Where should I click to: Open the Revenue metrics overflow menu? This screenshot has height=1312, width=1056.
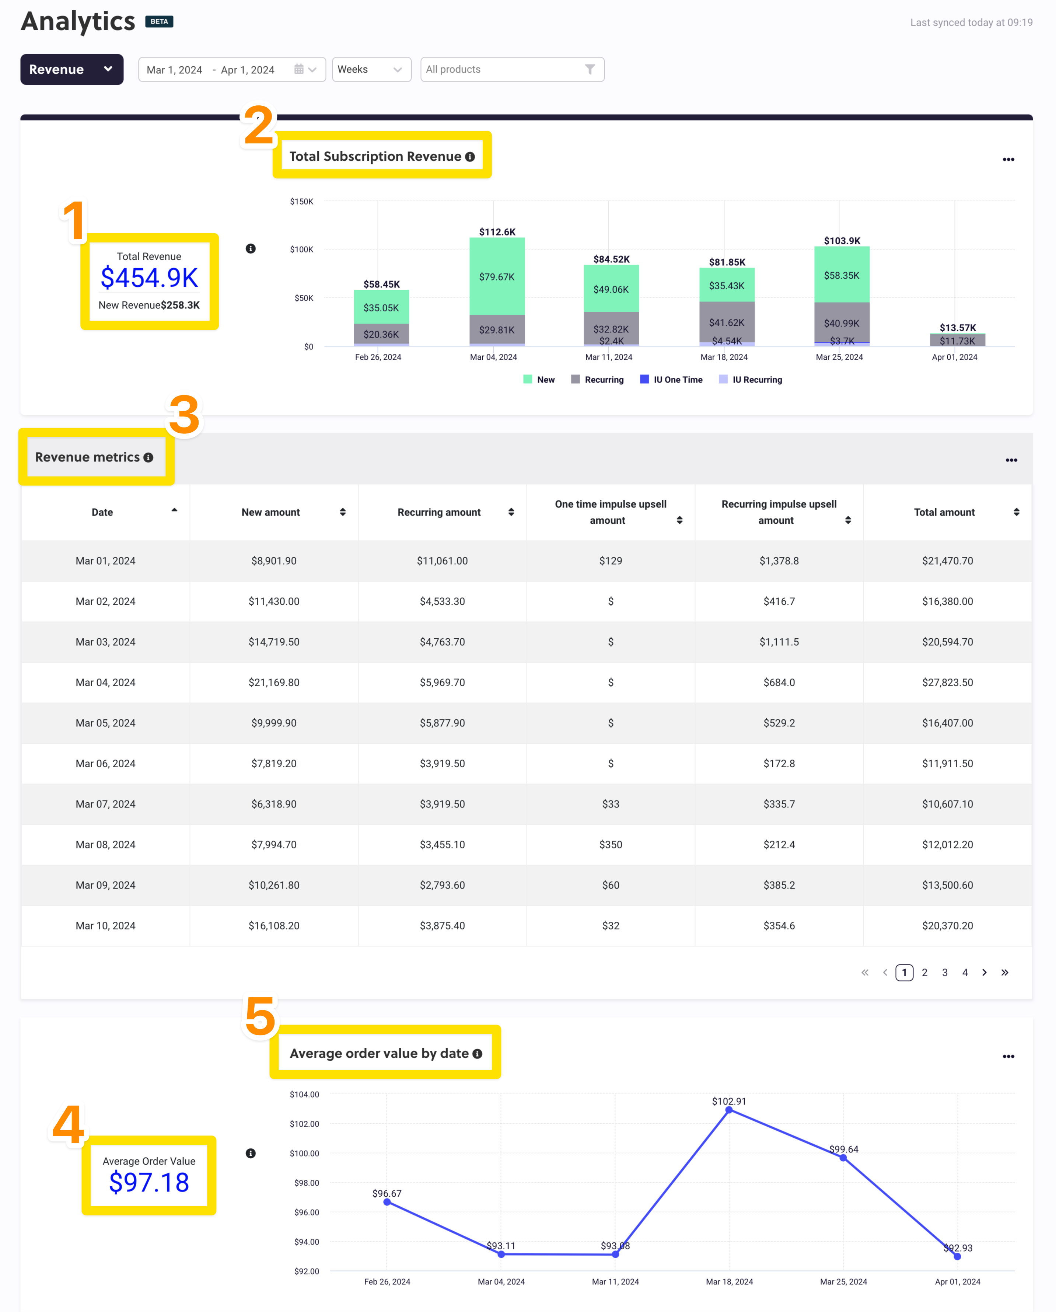point(1011,460)
